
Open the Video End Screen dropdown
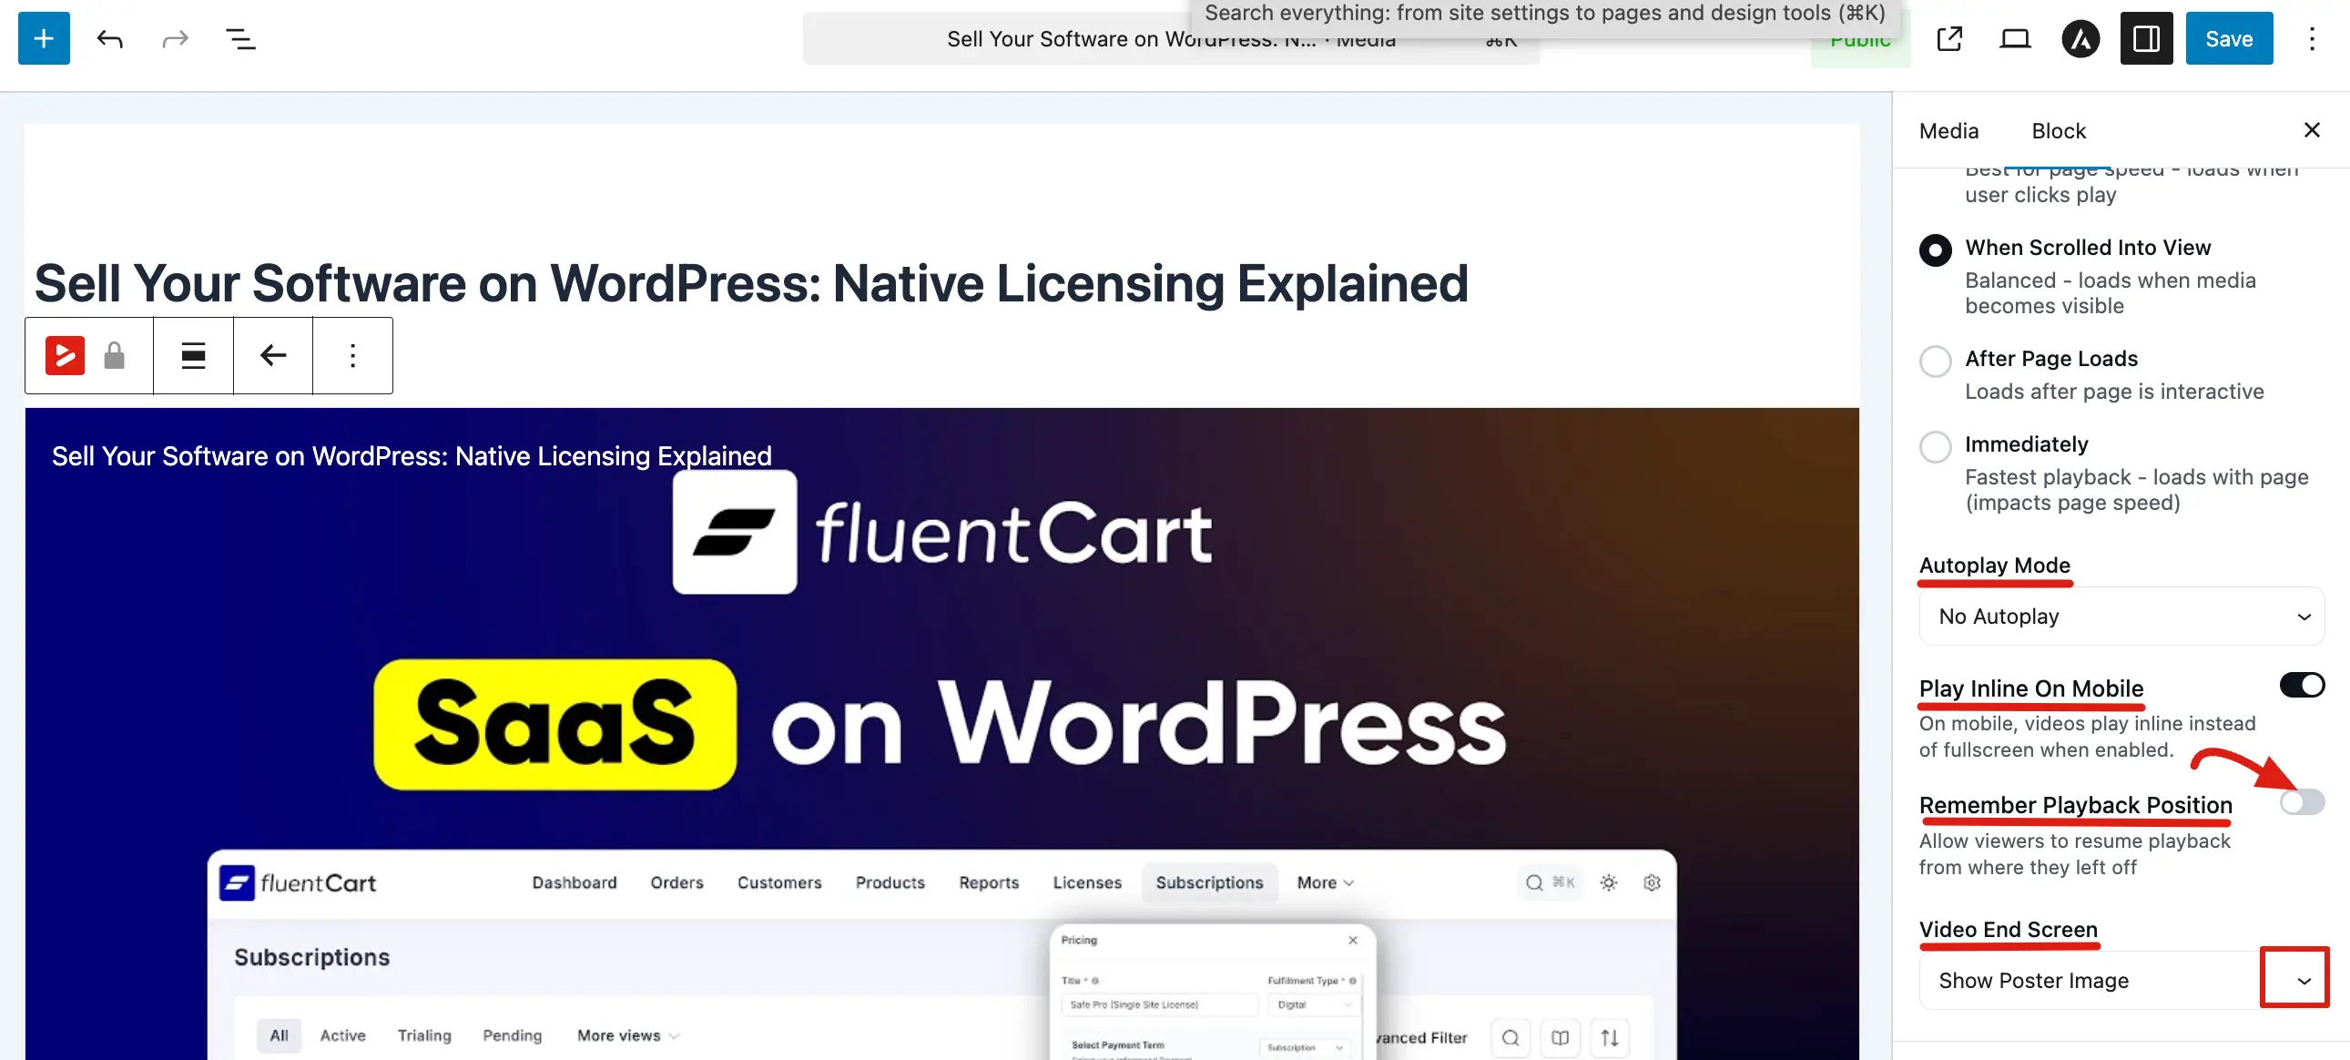tap(2121, 980)
